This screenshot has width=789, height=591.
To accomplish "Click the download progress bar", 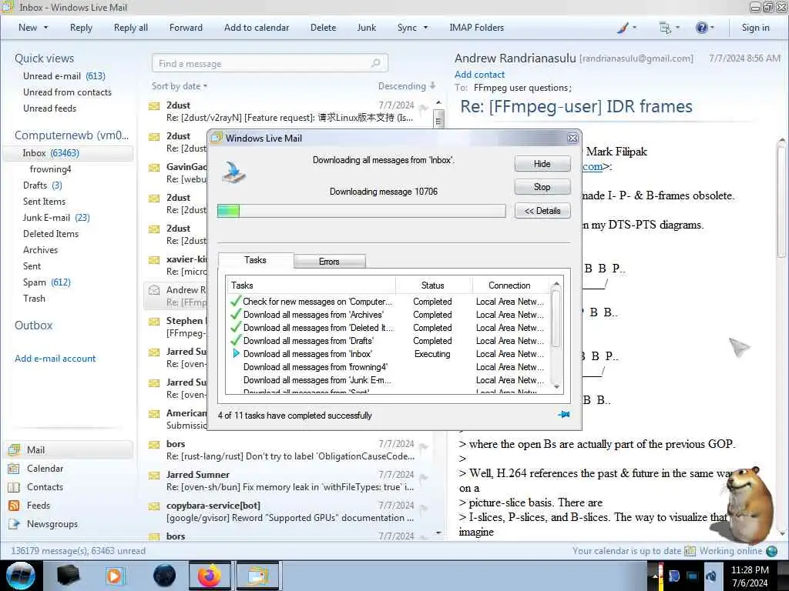I will (361, 211).
